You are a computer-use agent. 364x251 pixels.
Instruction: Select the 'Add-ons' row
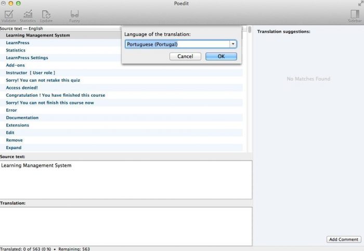[121, 65]
